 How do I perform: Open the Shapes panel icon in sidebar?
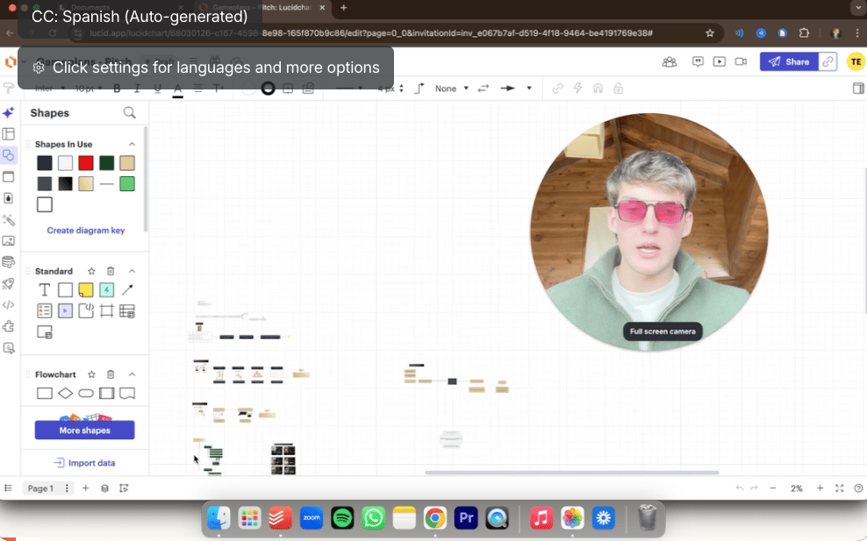(8, 155)
